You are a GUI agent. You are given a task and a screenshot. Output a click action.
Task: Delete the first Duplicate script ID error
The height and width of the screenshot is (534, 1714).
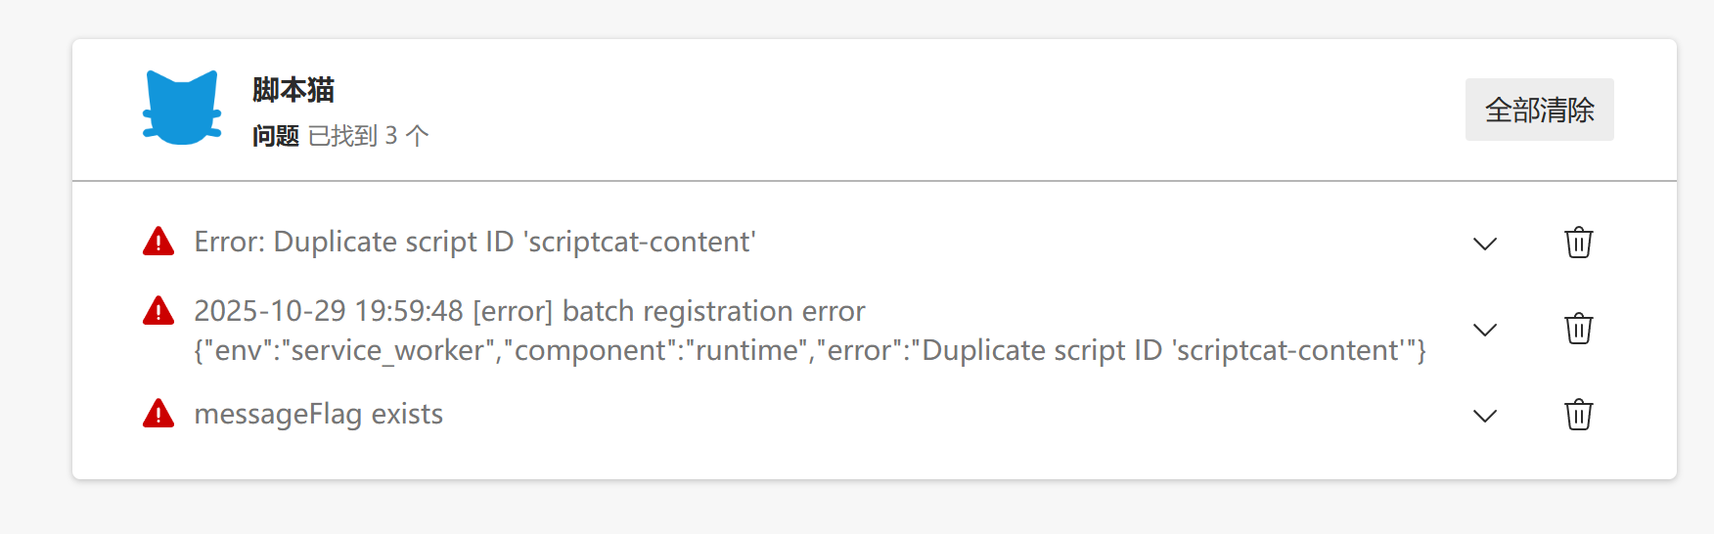point(1578,243)
